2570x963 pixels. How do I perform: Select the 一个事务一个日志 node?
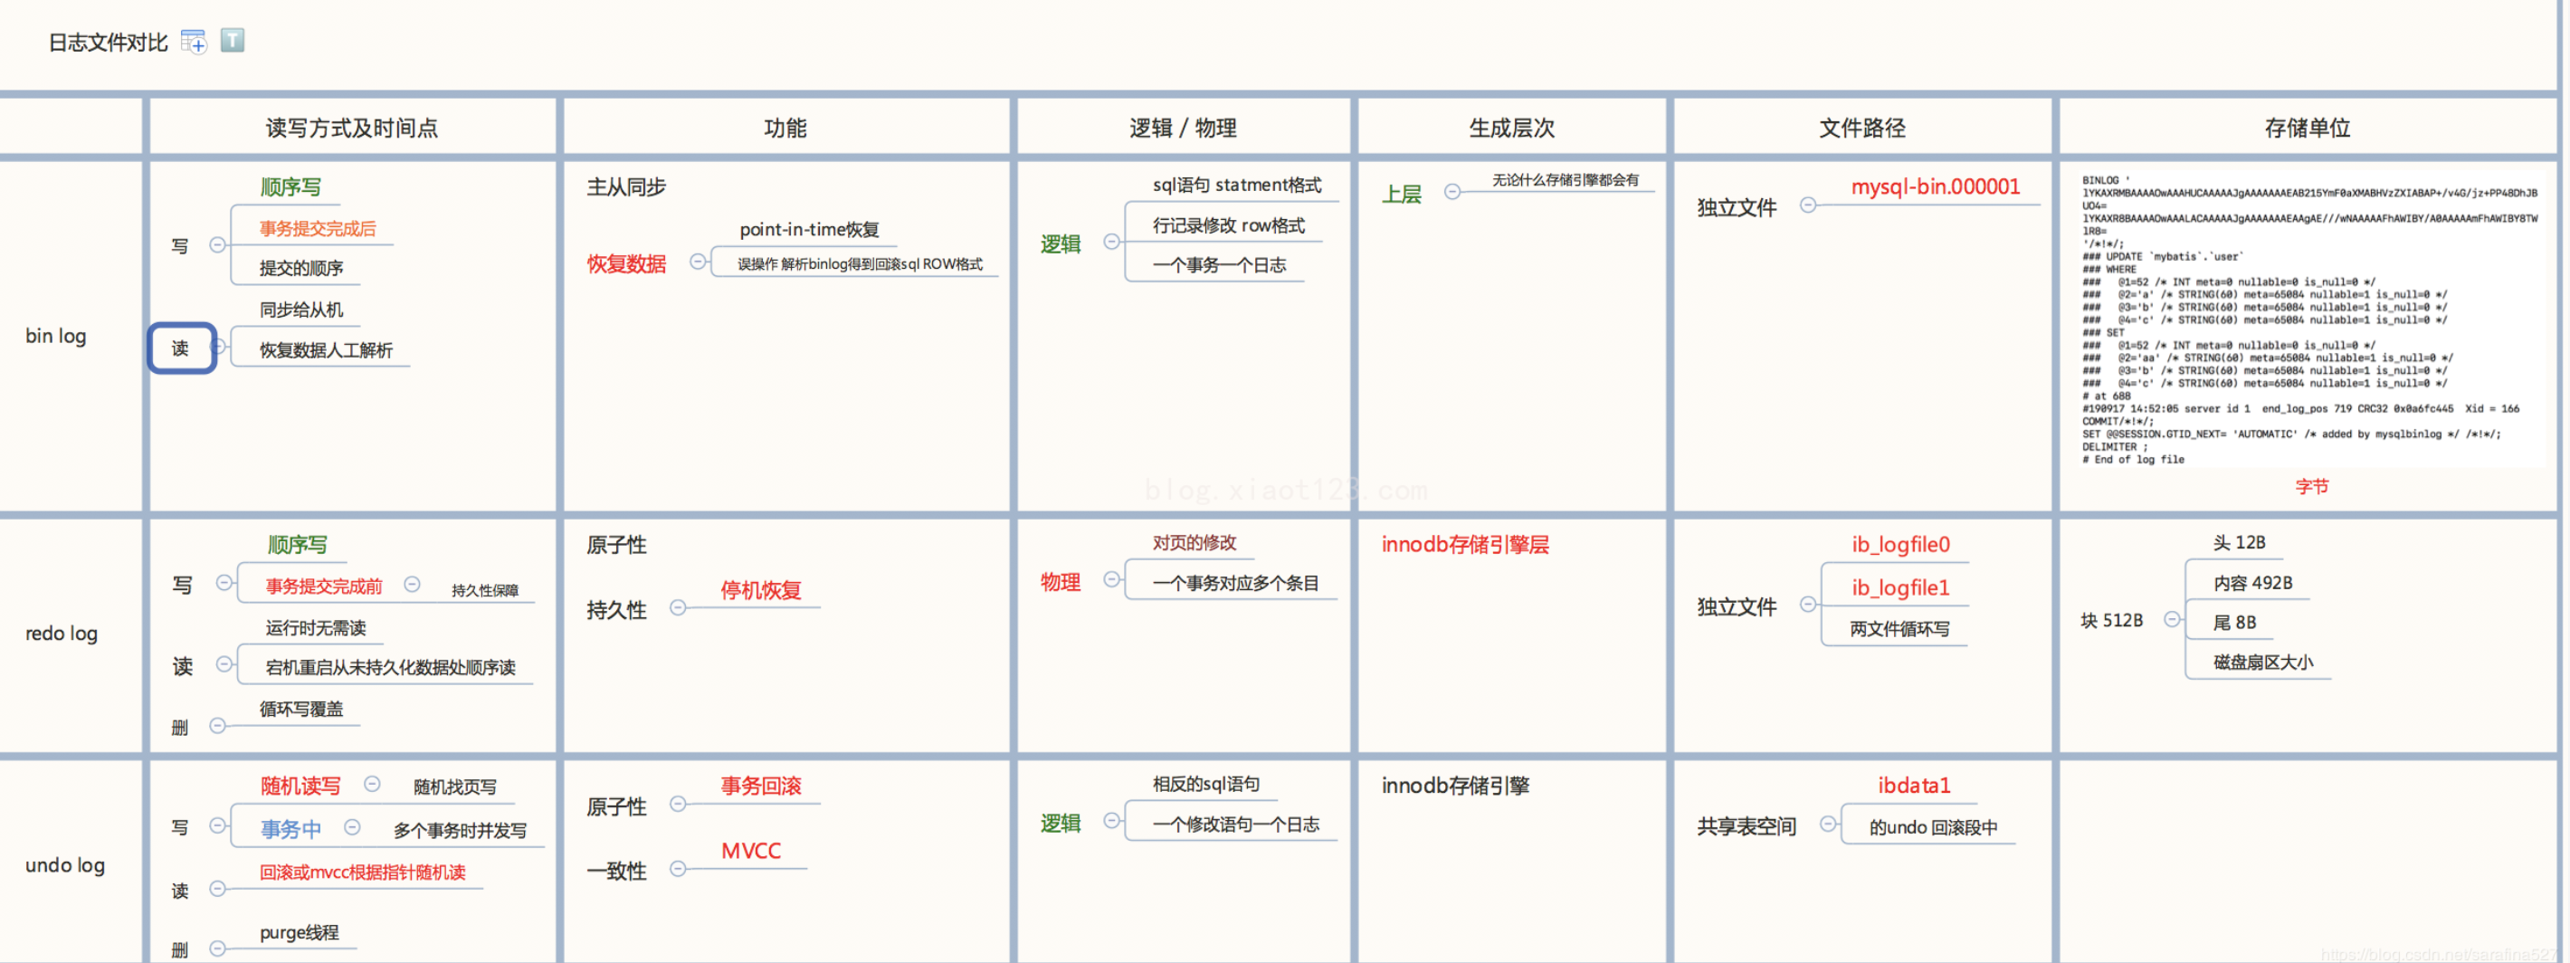1219,265
